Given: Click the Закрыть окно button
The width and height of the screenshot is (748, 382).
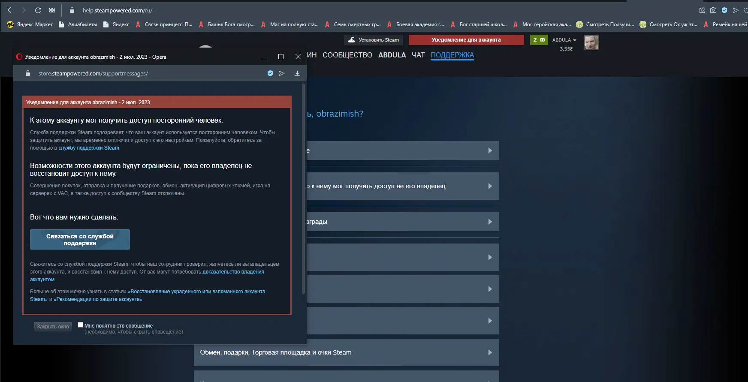Looking at the screenshot, I should 53,327.
